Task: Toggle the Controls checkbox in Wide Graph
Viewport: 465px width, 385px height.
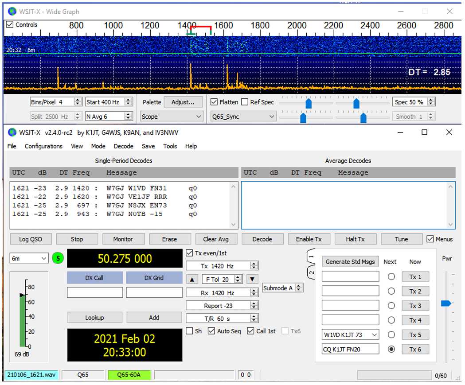Action: point(10,25)
